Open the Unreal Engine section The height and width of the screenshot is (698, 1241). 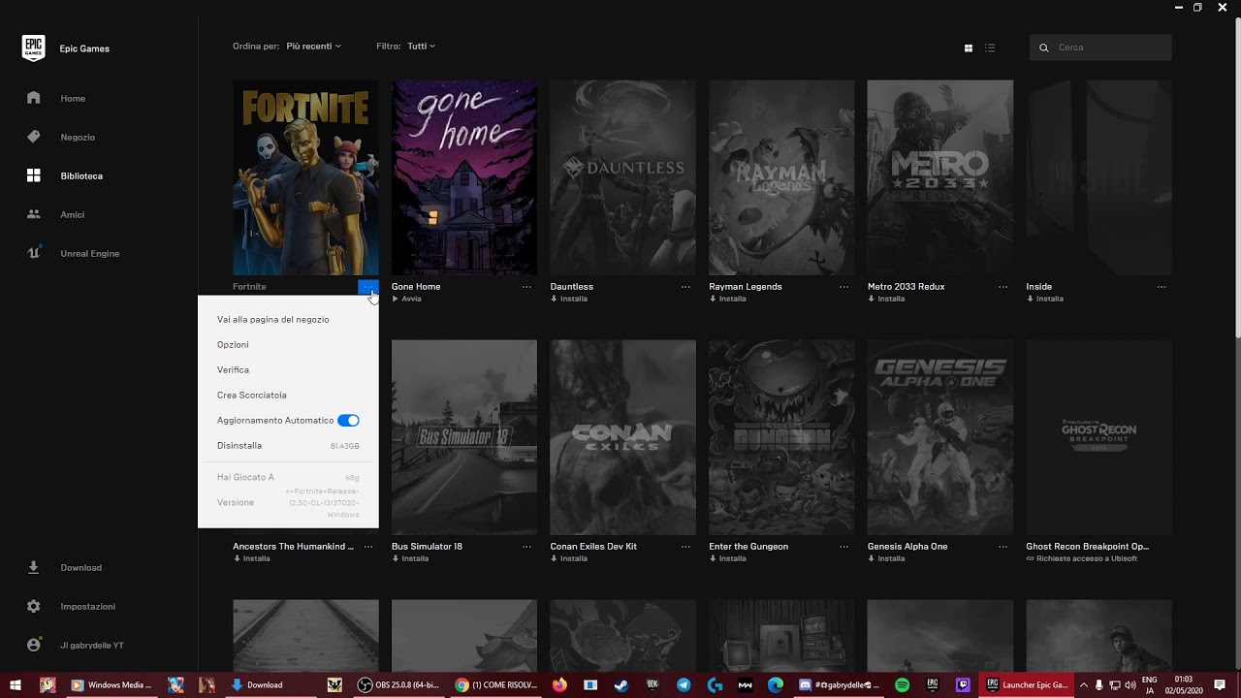[90, 253]
